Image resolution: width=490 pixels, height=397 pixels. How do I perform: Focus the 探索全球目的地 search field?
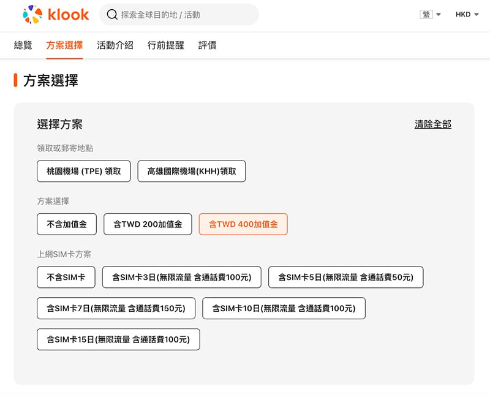coord(179,14)
